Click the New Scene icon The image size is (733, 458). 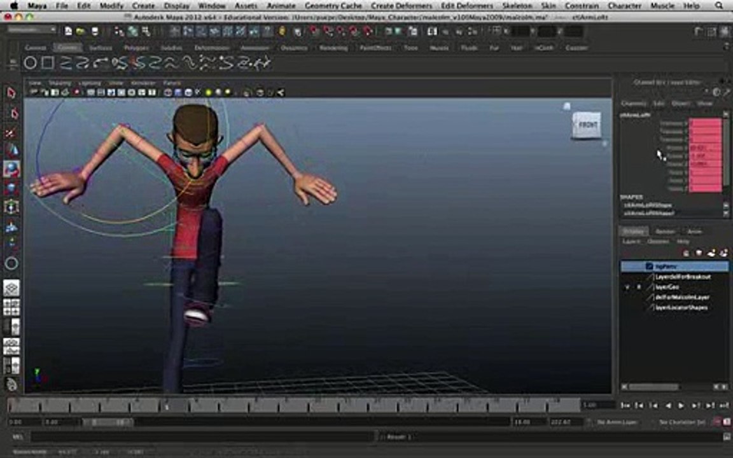tap(68, 32)
